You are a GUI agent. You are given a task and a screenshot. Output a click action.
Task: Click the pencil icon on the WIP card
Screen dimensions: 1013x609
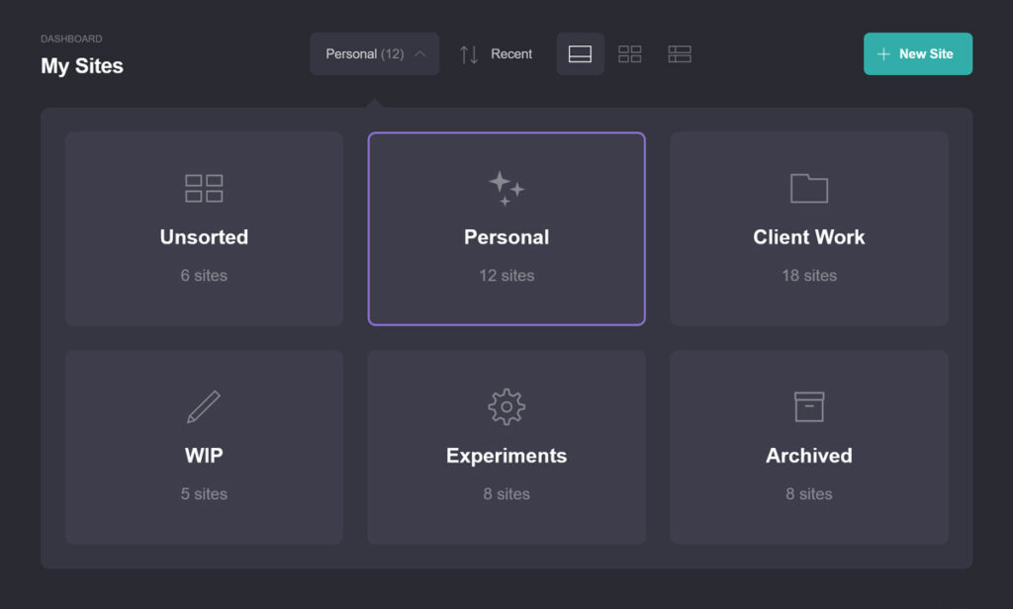(204, 406)
